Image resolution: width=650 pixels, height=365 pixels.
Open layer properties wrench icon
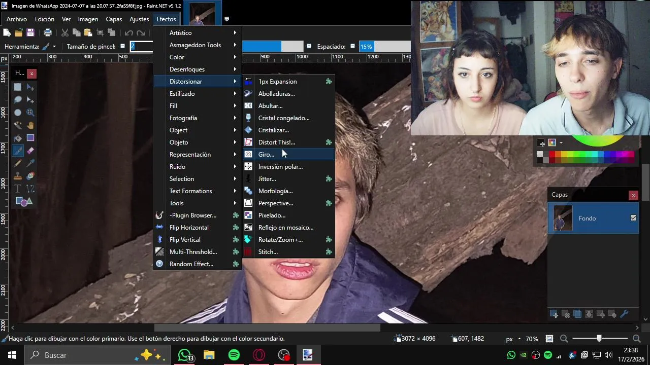tap(625, 314)
